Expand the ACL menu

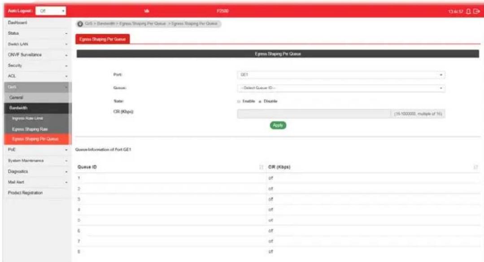click(x=37, y=76)
